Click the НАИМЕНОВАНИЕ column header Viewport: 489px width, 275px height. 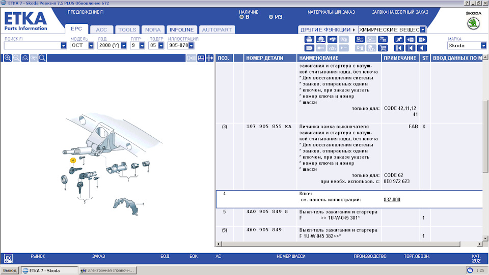tap(339, 58)
